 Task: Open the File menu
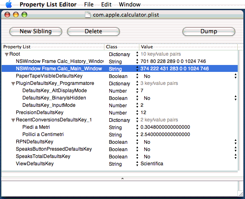click(89, 4)
